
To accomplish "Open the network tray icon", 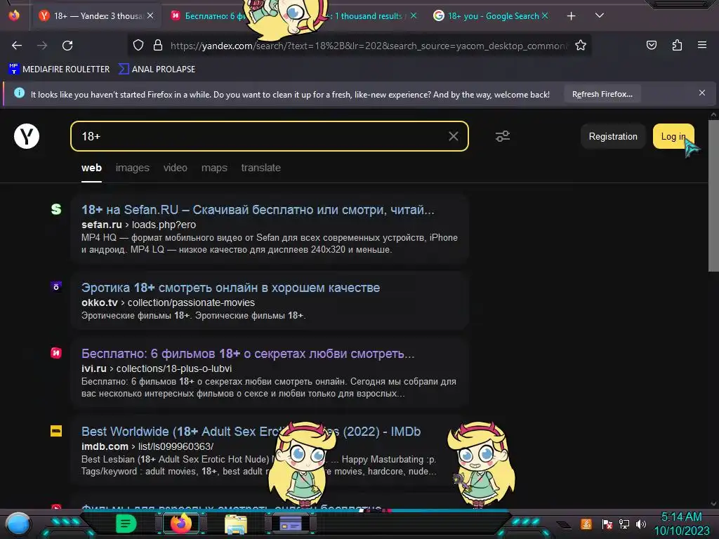I will pos(624,524).
